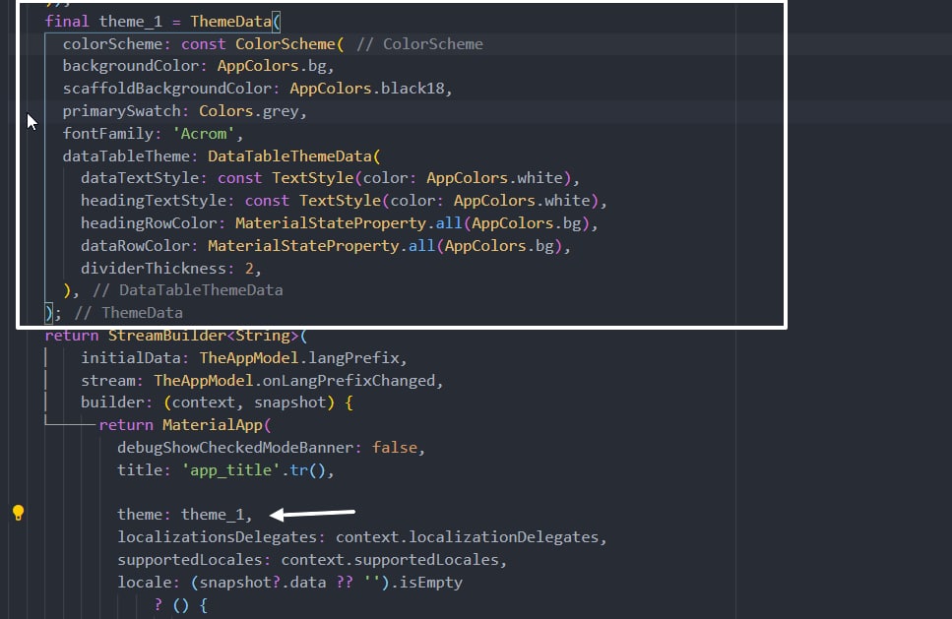The image size is (952, 619).
Task: Click the yellow lightbulb quick-fix icon
Action: [19, 513]
